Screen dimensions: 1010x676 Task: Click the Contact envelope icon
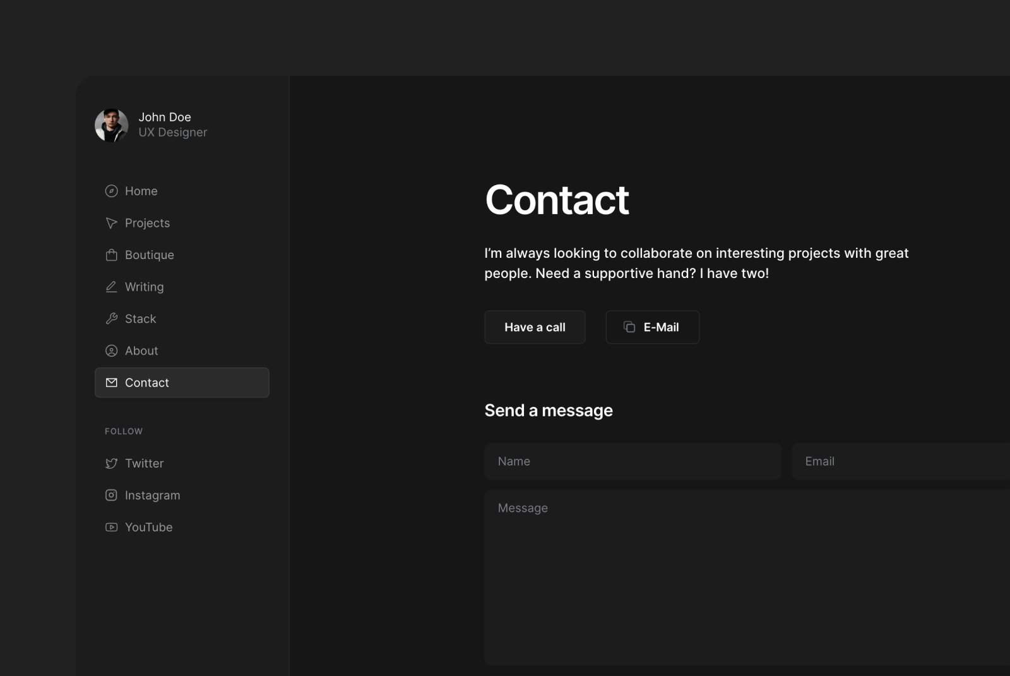(x=111, y=382)
